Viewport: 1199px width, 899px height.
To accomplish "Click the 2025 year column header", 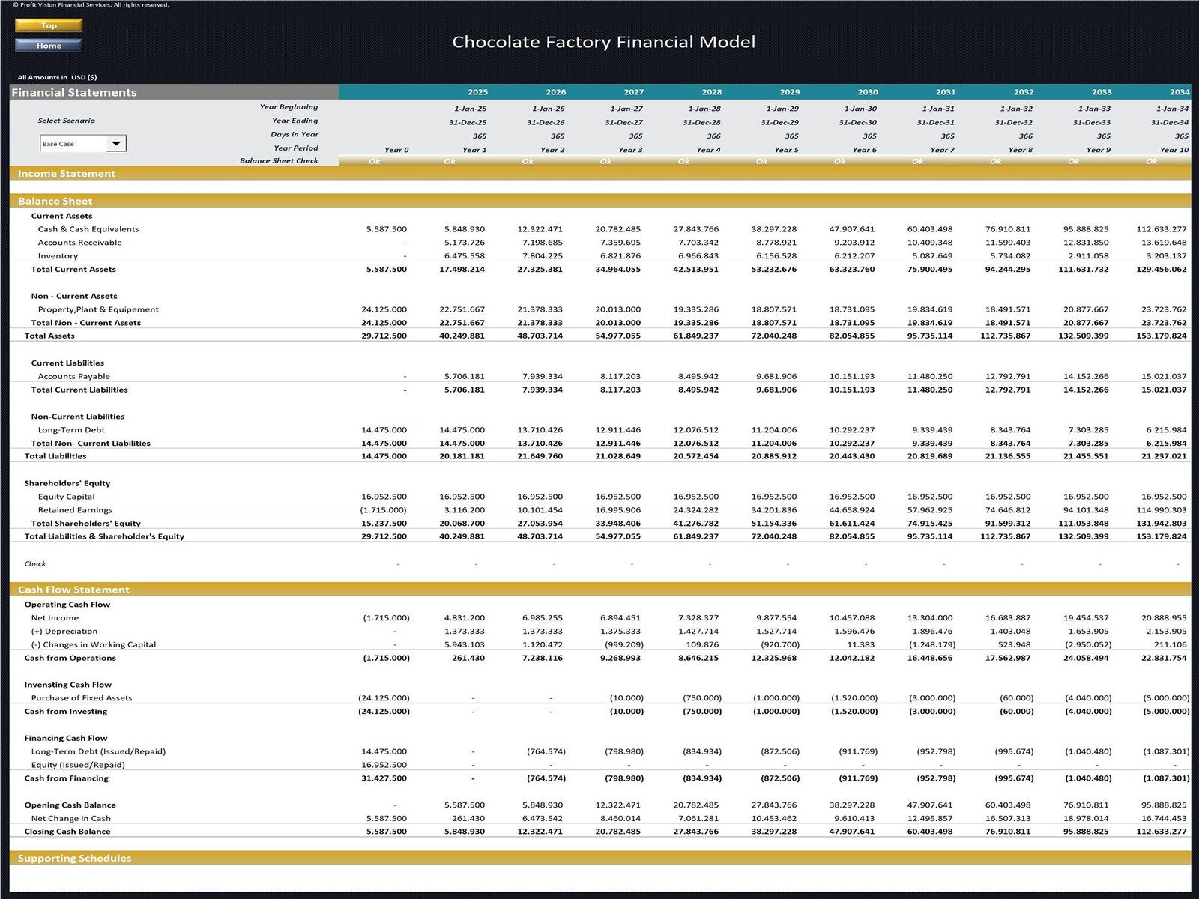I will pos(477,92).
